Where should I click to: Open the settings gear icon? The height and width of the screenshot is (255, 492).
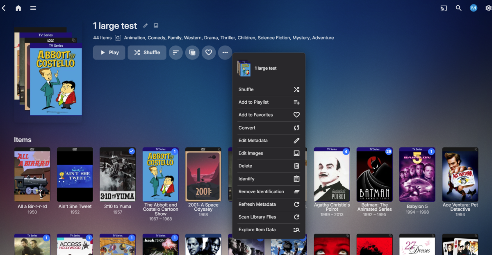coord(488,8)
